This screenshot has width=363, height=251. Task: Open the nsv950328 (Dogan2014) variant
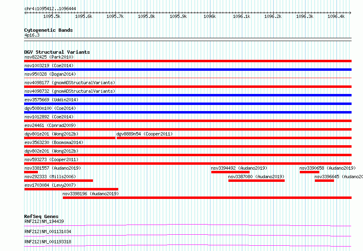[x=50, y=74]
